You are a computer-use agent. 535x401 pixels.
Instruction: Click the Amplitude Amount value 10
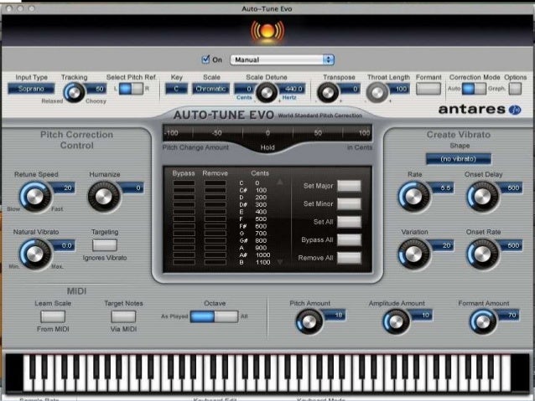422,315
